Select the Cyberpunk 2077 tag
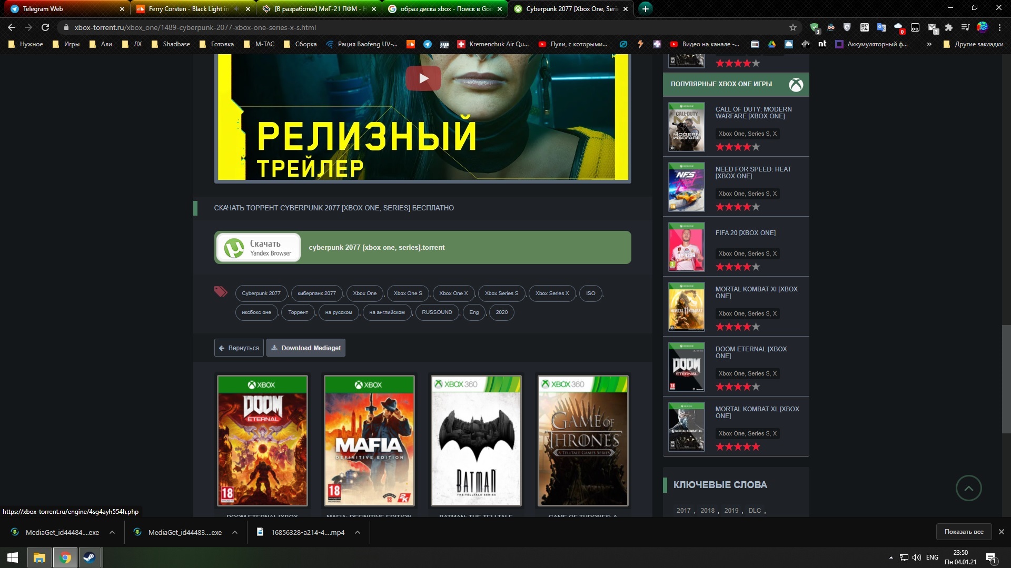This screenshot has height=568, width=1011. 261,293
